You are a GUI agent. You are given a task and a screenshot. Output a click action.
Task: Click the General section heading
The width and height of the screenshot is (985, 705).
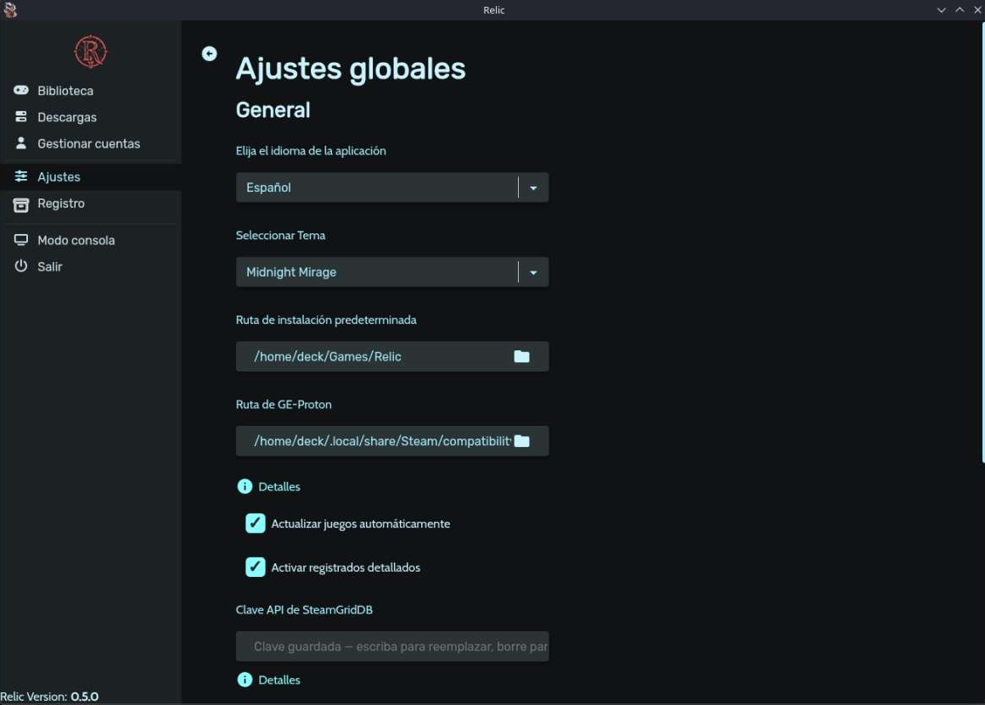pyautogui.click(x=273, y=109)
